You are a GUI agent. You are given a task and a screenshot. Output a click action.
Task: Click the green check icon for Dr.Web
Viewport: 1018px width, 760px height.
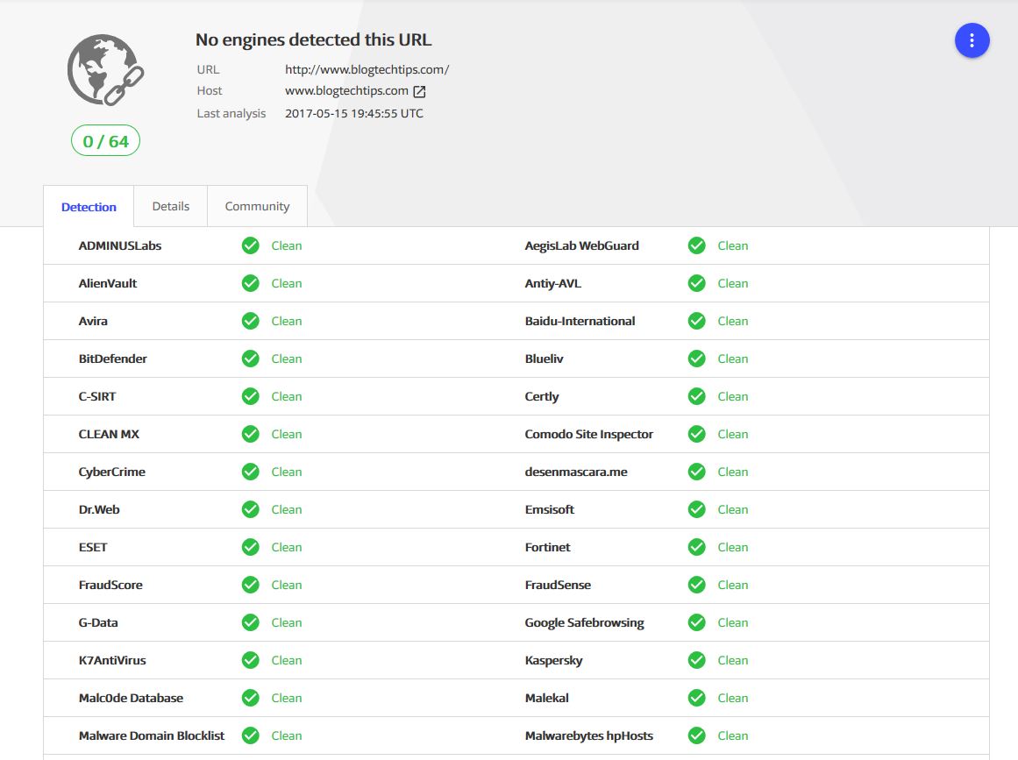[x=251, y=509]
